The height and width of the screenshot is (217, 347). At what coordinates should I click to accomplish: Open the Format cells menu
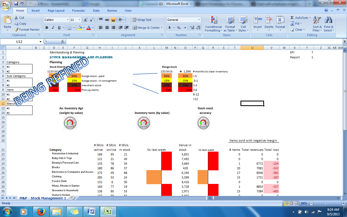[x=280, y=24]
